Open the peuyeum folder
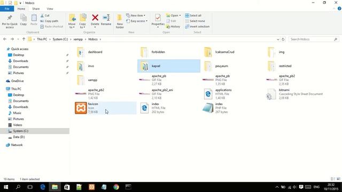Screen dimensions: 342x192 [233, 66]
